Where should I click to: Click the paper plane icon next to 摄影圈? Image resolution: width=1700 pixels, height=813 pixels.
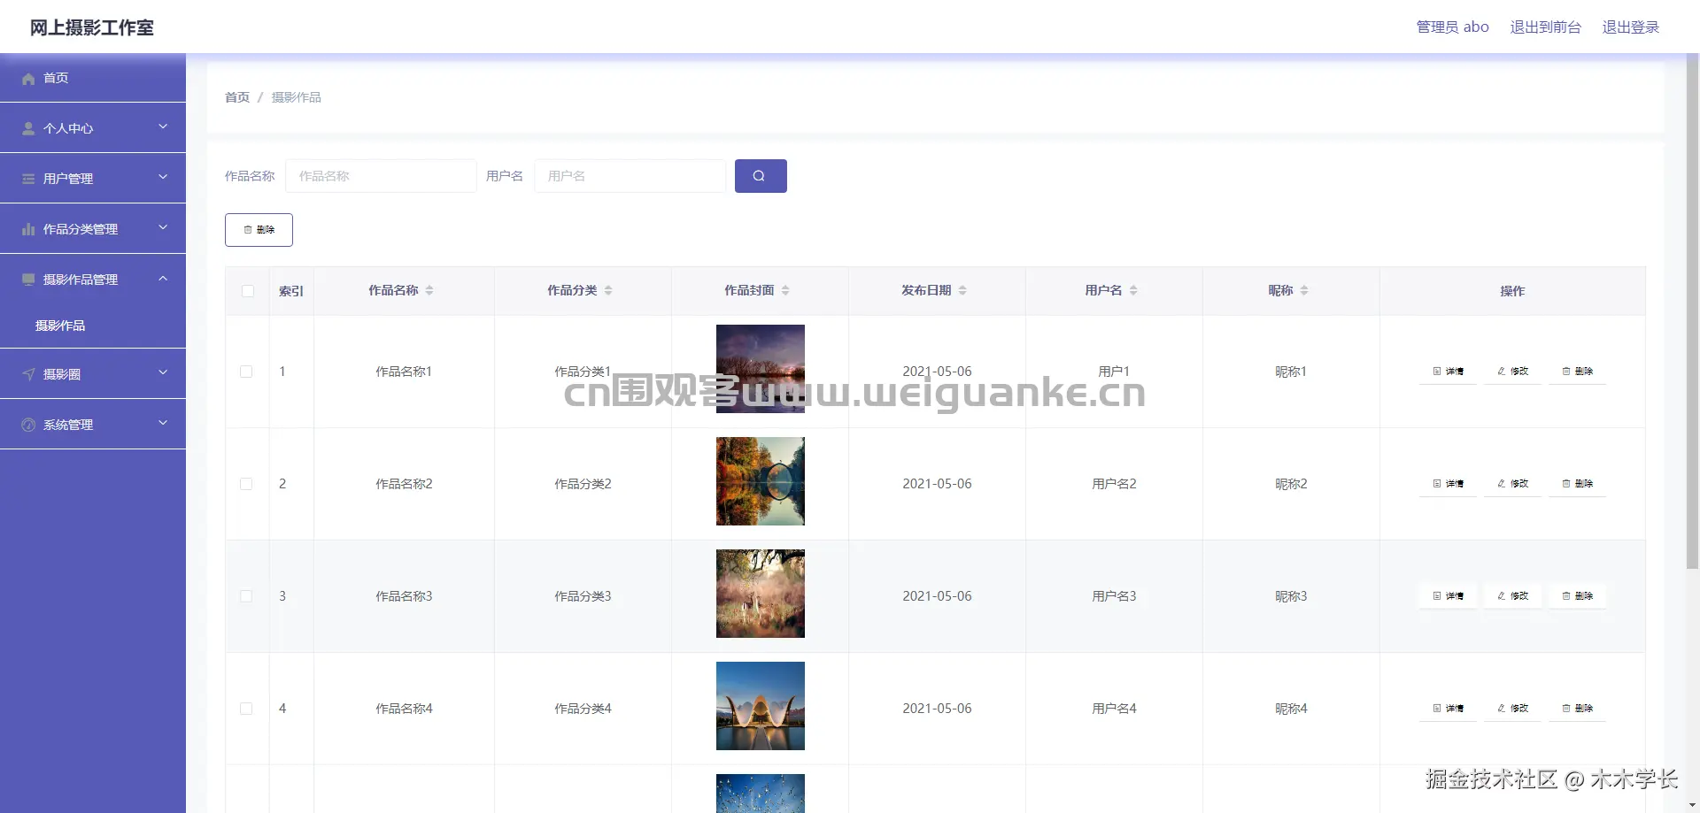28,374
